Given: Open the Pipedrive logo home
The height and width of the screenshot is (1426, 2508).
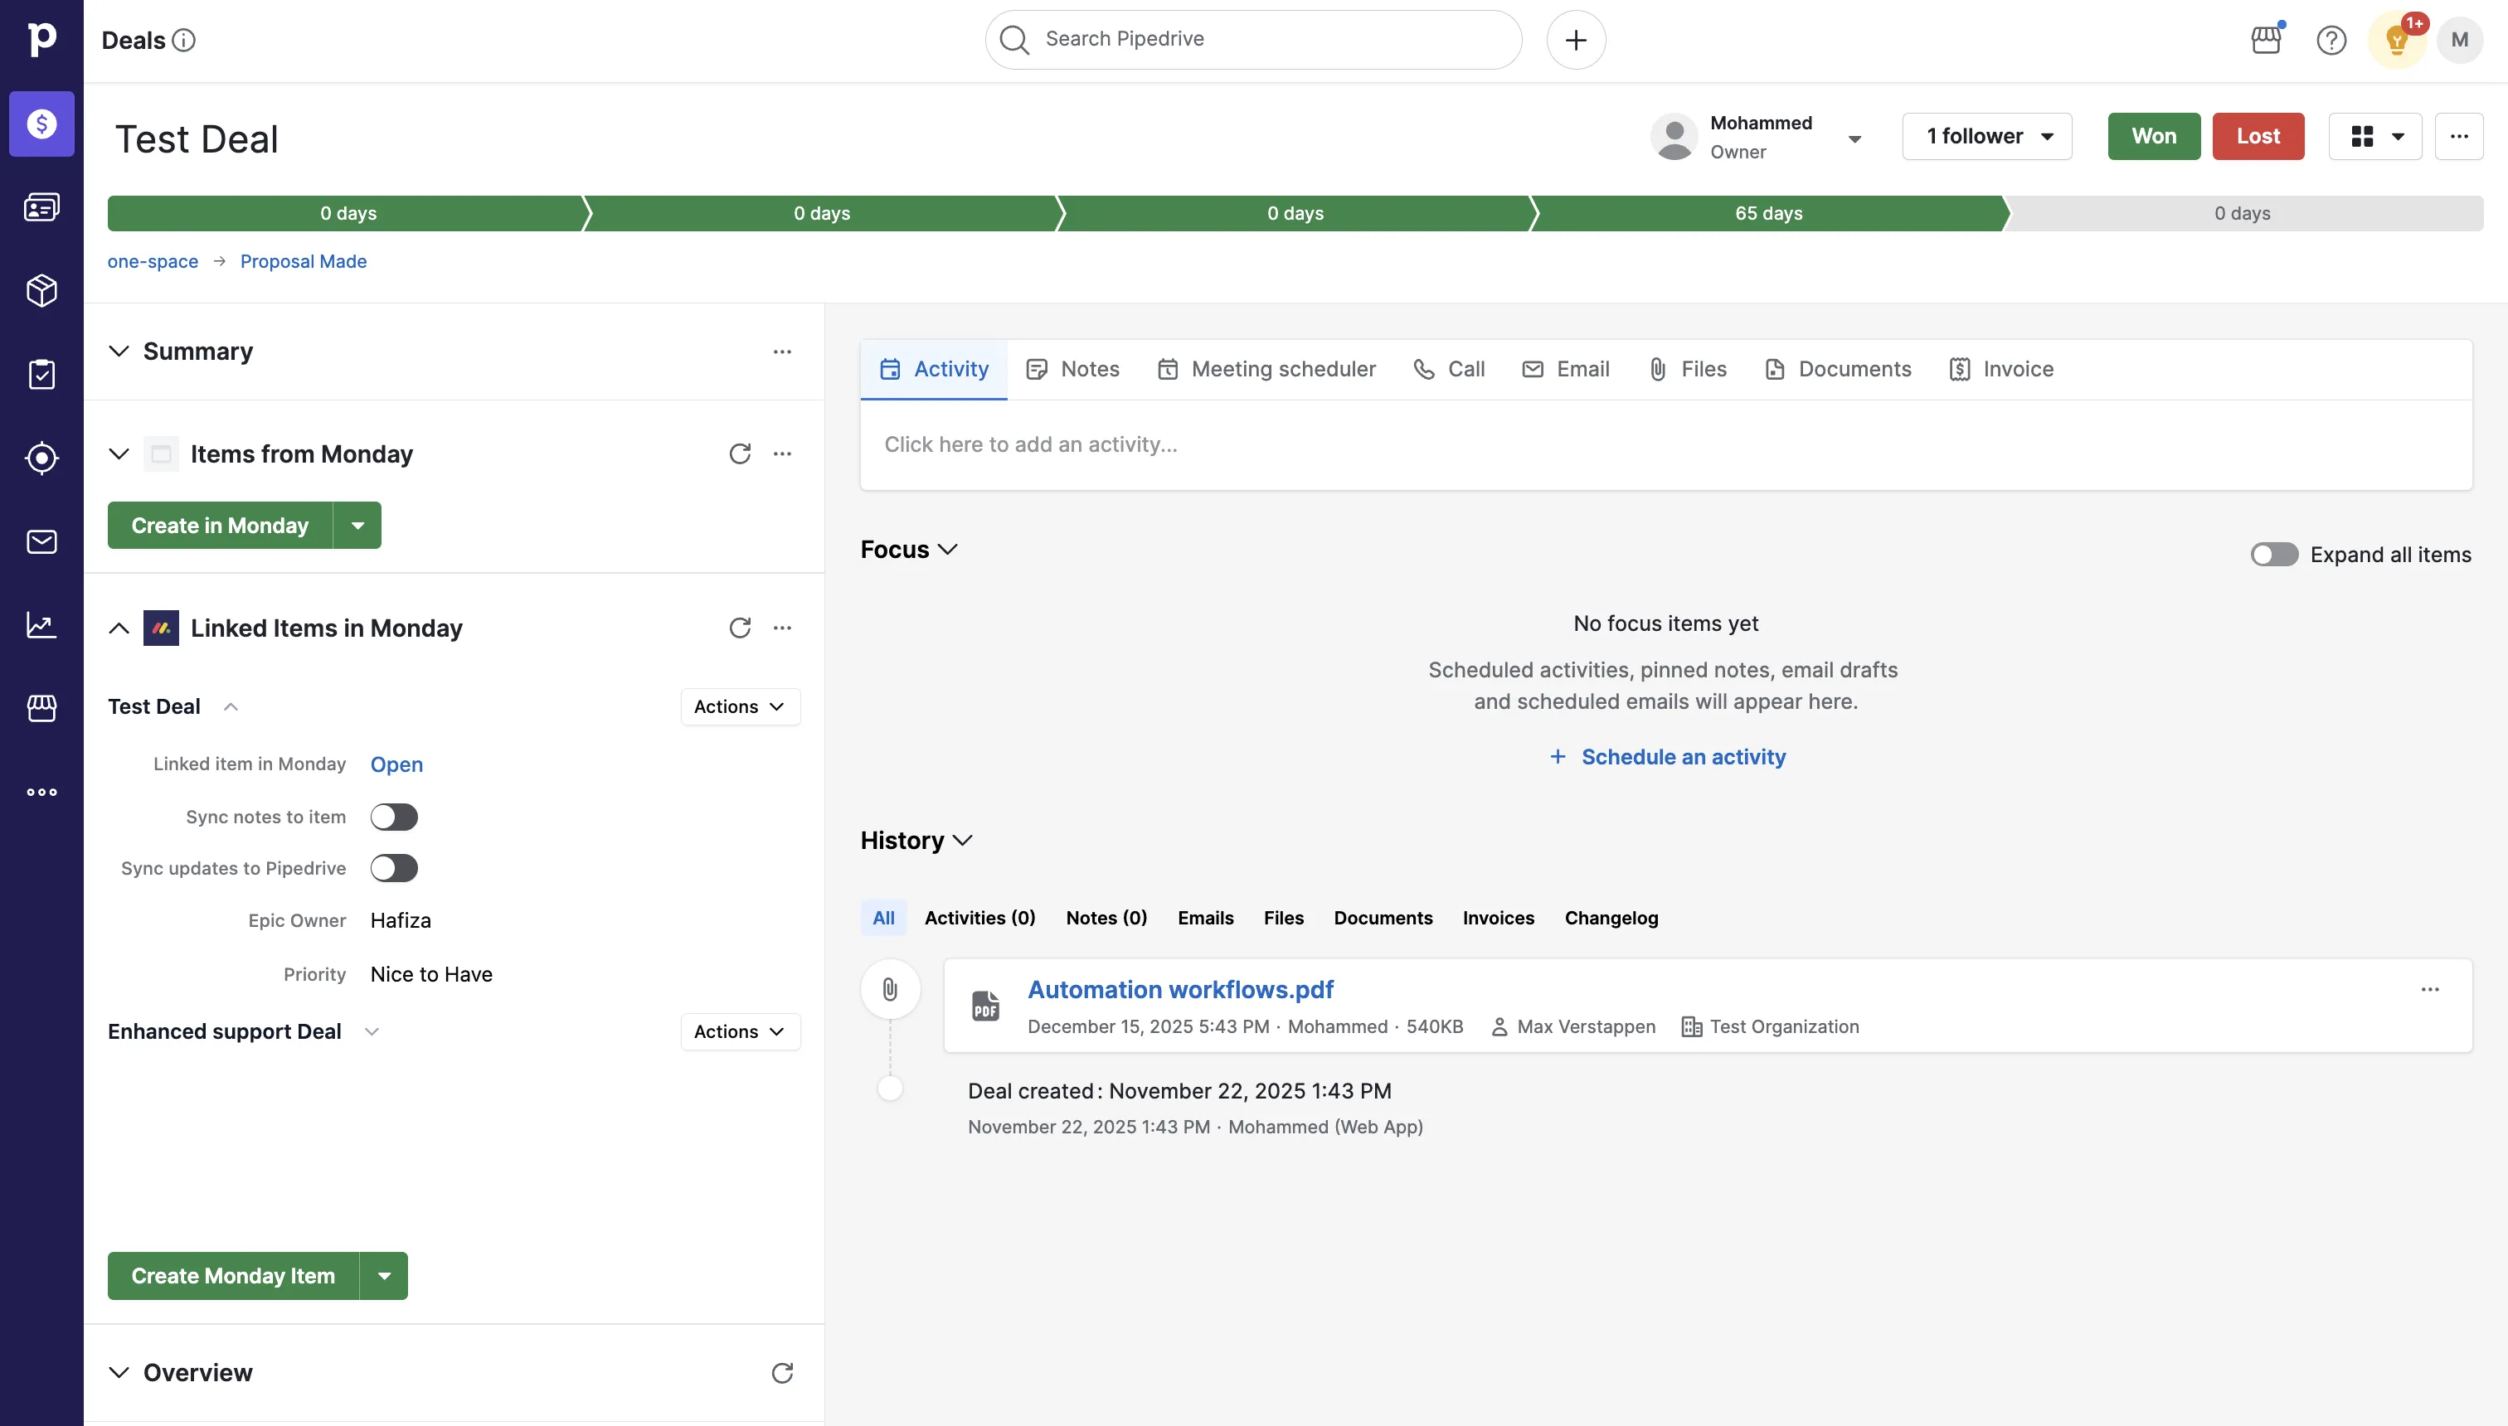Looking at the screenshot, I should click(41, 39).
